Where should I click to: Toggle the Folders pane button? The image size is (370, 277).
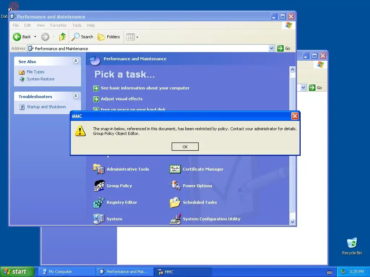point(109,37)
